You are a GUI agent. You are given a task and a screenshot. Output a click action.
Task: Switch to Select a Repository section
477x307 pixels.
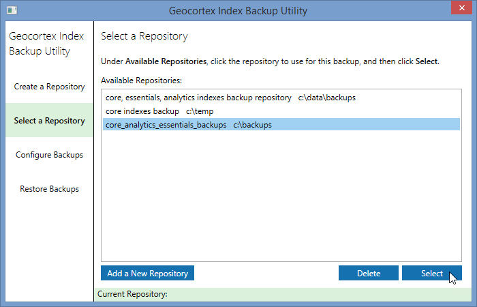pyautogui.click(x=49, y=121)
